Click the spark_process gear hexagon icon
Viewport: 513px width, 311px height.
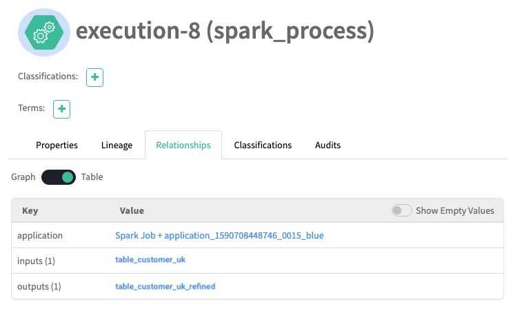tap(43, 32)
